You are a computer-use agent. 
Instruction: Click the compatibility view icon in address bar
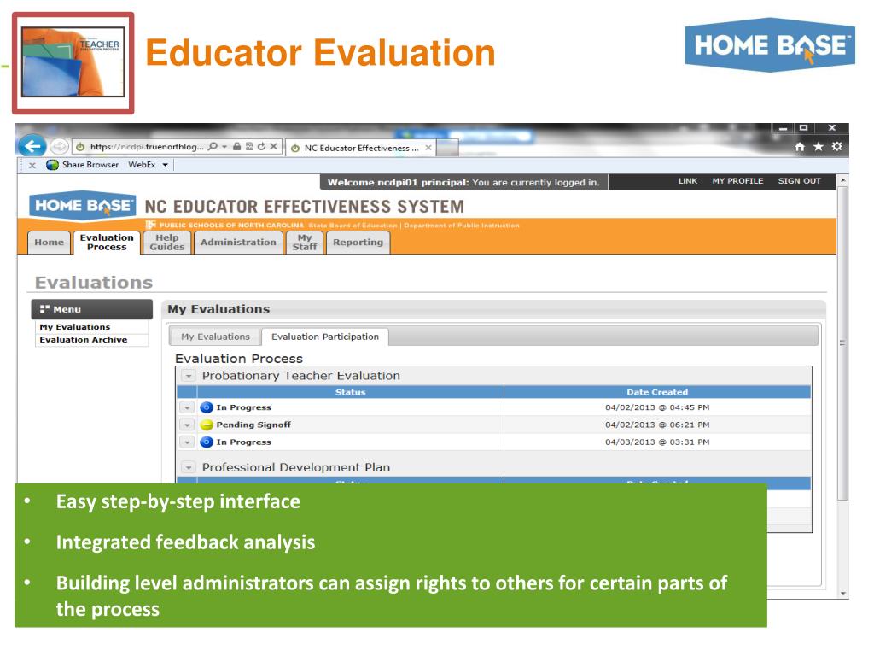(249, 147)
